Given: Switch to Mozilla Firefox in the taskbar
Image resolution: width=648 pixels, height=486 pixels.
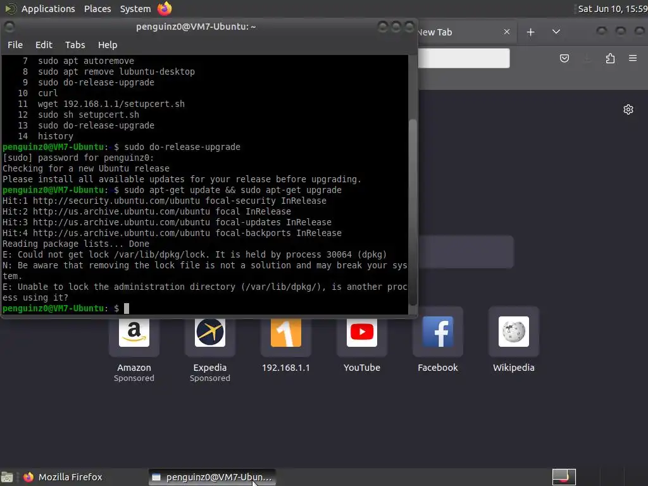Looking at the screenshot, I should (x=63, y=477).
